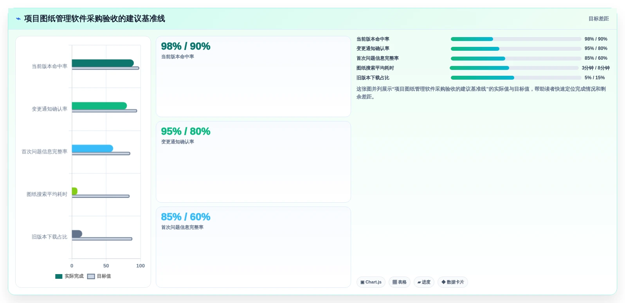Click the 图纸搜索平均耗时 progress bar
Screen dimensions: 625x303
514,68
